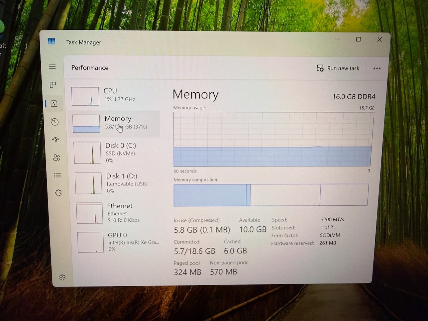428x321 pixels.
Task: Open the three-dots more options menu
Action: (x=377, y=68)
